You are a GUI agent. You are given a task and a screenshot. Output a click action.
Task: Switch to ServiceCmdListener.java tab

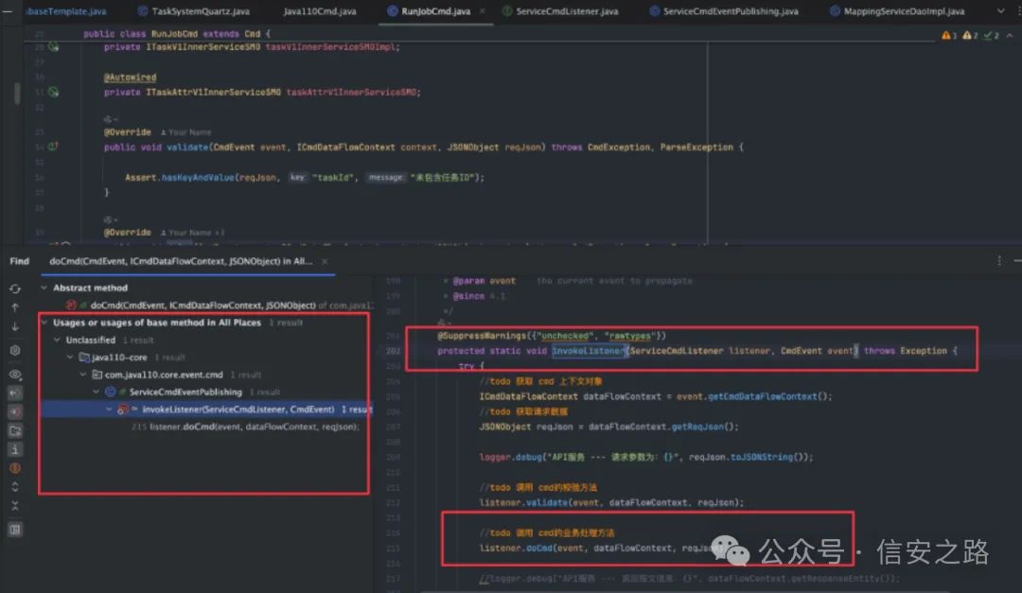[560, 11]
